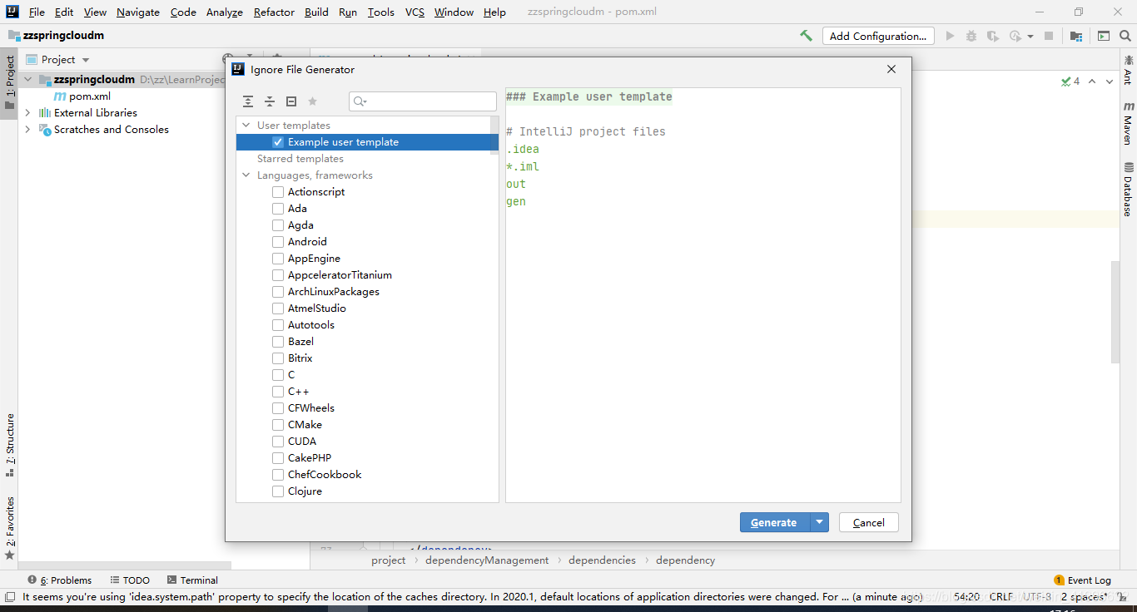Click the Unselect All square icon in dialog

tap(291, 101)
